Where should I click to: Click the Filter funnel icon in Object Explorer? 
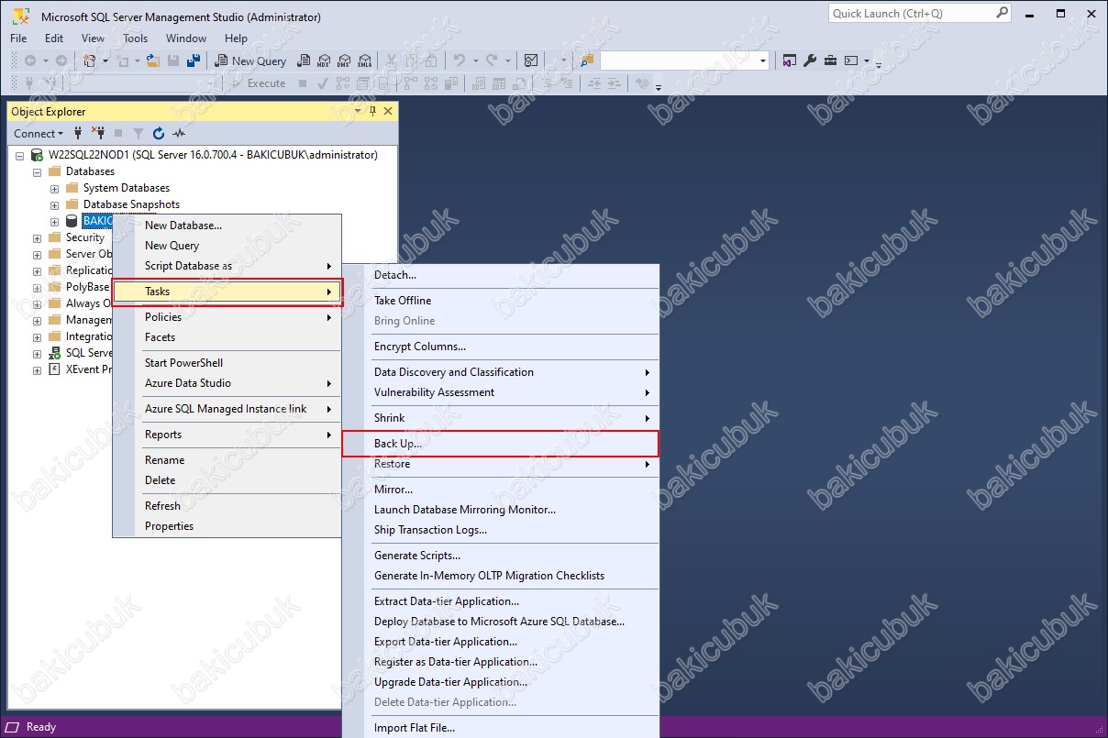138,133
